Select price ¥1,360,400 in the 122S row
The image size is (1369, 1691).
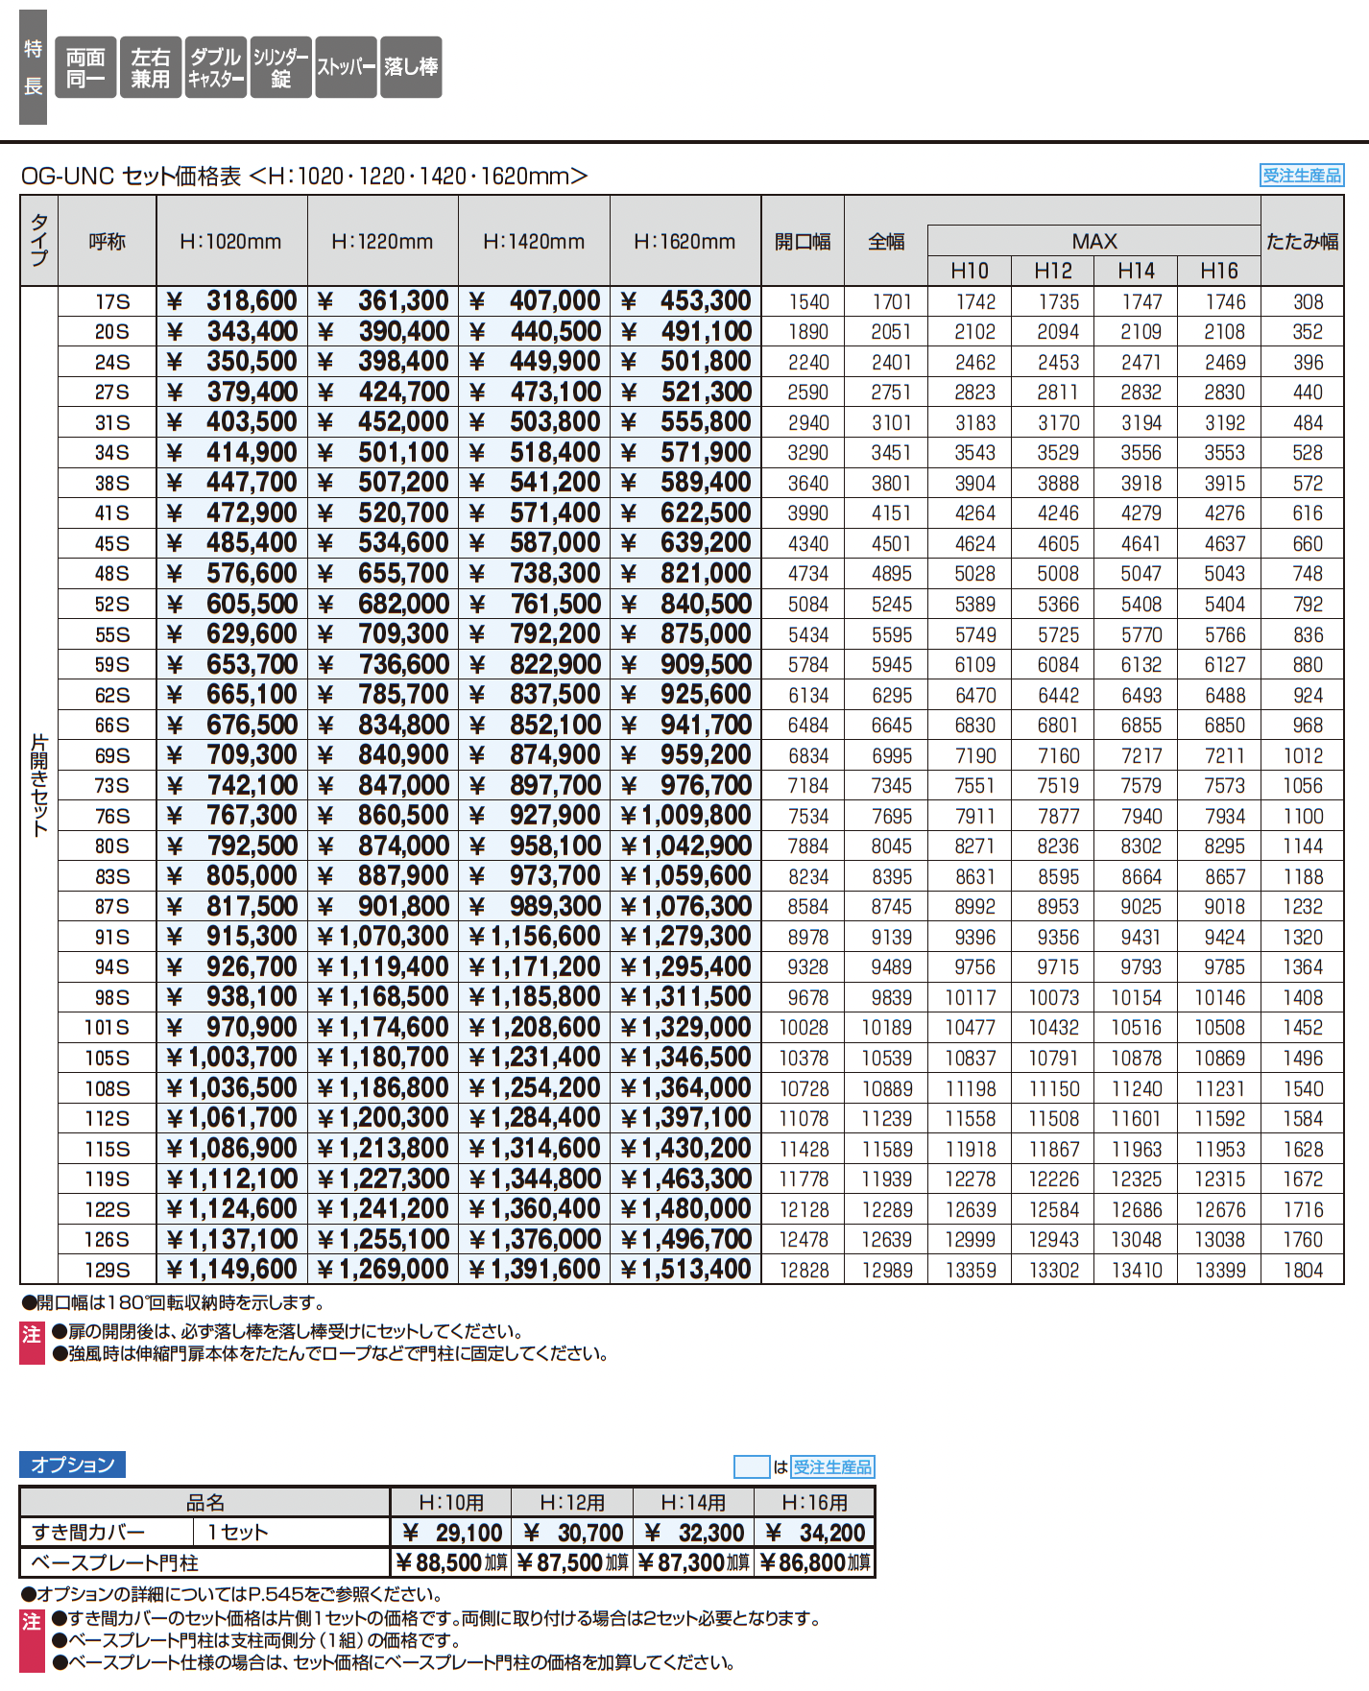pos(534,1209)
